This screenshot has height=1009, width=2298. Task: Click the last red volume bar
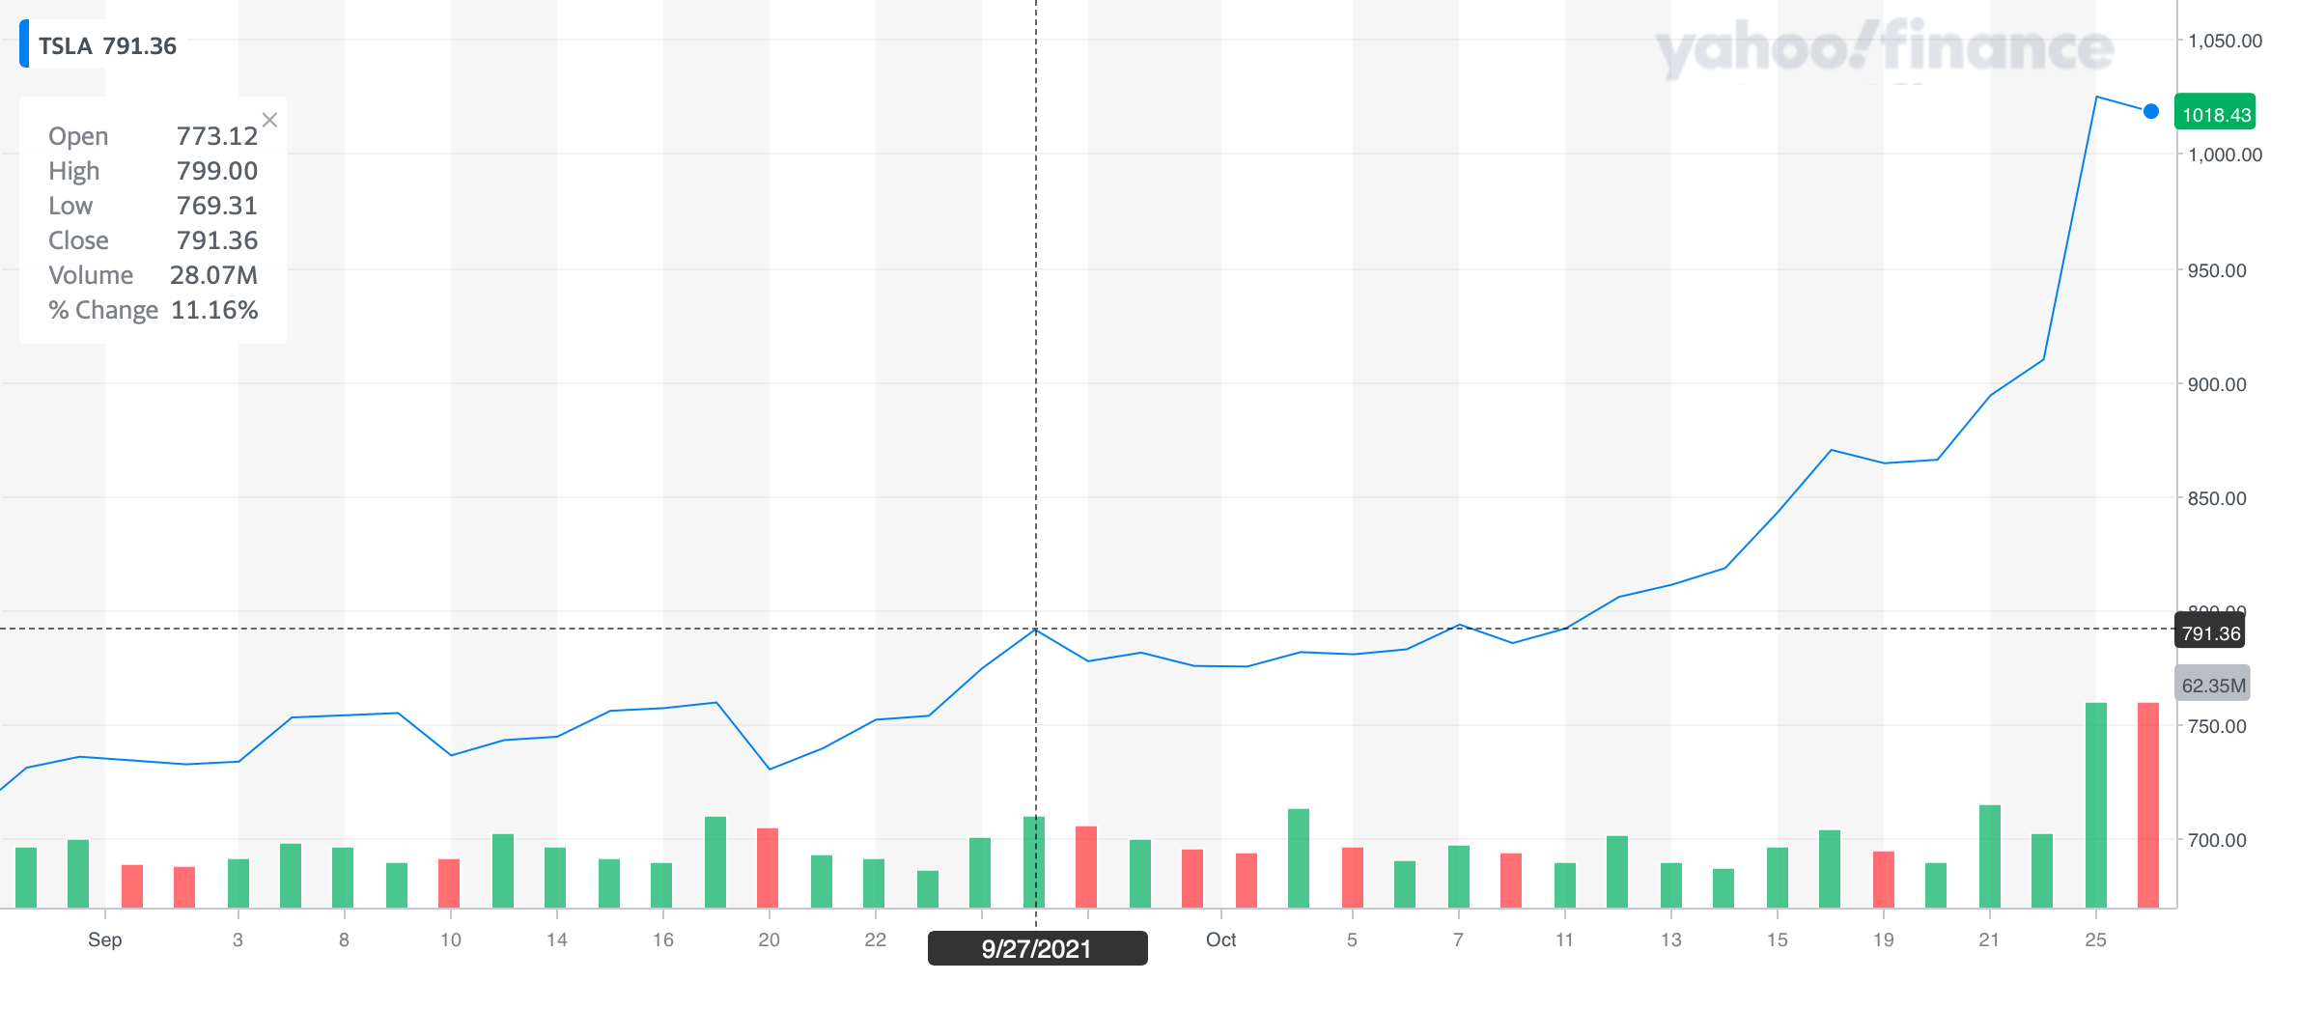pos(2148,804)
